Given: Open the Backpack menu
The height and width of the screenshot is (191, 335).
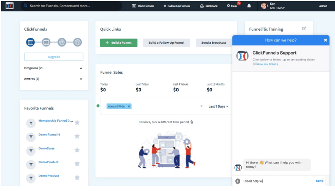Looking at the screenshot, I should [209, 6].
